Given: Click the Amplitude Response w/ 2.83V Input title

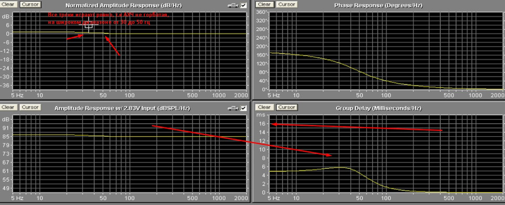Looking at the screenshot, I should [122, 109].
